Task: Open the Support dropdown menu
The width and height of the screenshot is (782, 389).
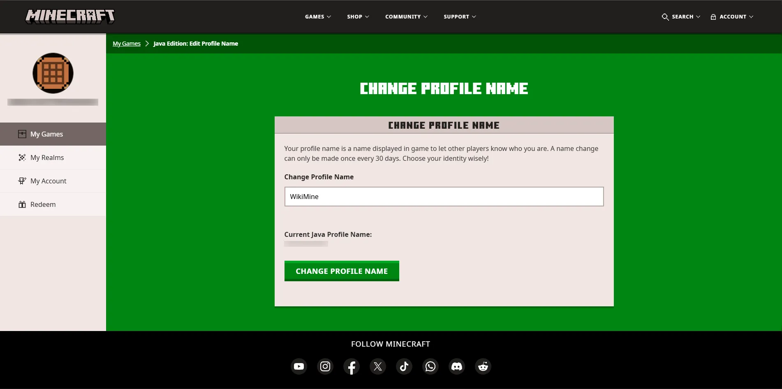Action: click(x=460, y=17)
